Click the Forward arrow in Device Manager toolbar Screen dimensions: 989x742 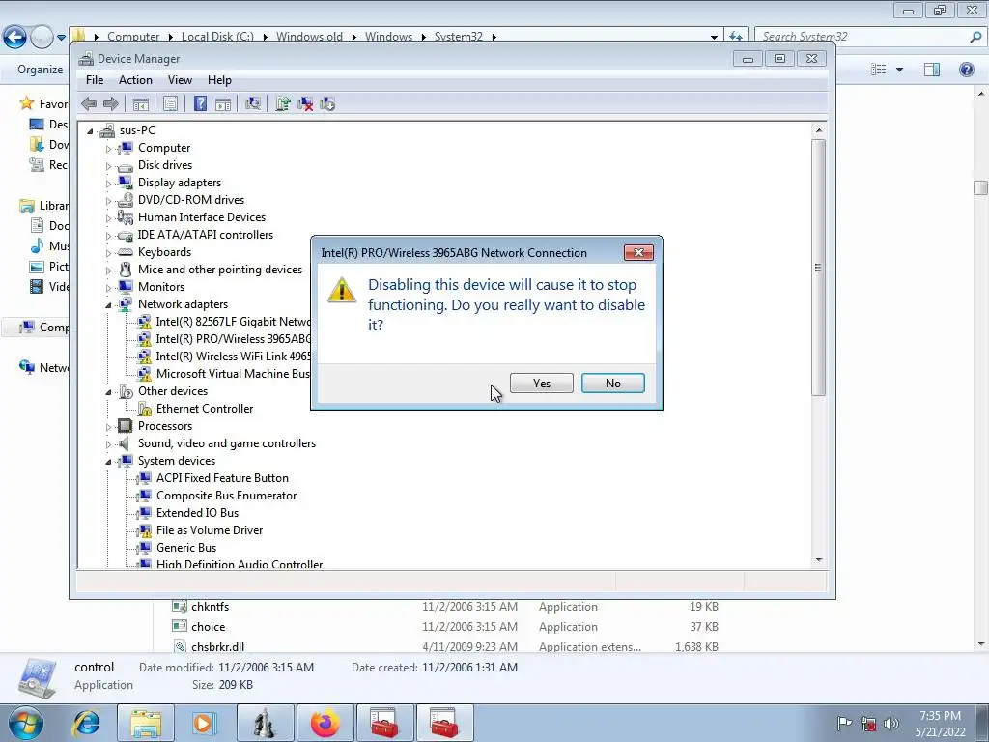[x=110, y=104]
